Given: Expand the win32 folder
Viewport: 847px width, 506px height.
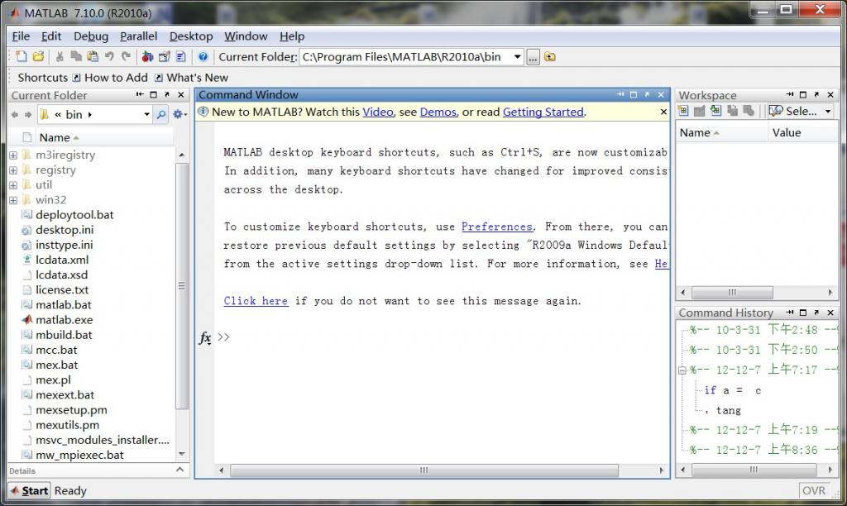Looking at the screenshot, I should 13,200.
